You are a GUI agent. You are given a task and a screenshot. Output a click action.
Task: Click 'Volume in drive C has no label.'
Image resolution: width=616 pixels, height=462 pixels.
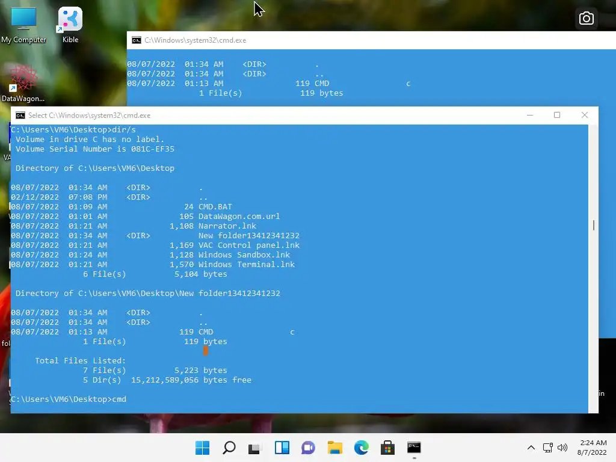pyautogui.click(x=90, y=140)
